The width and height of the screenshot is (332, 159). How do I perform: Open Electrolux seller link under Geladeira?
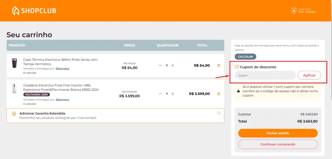[62, 100]
